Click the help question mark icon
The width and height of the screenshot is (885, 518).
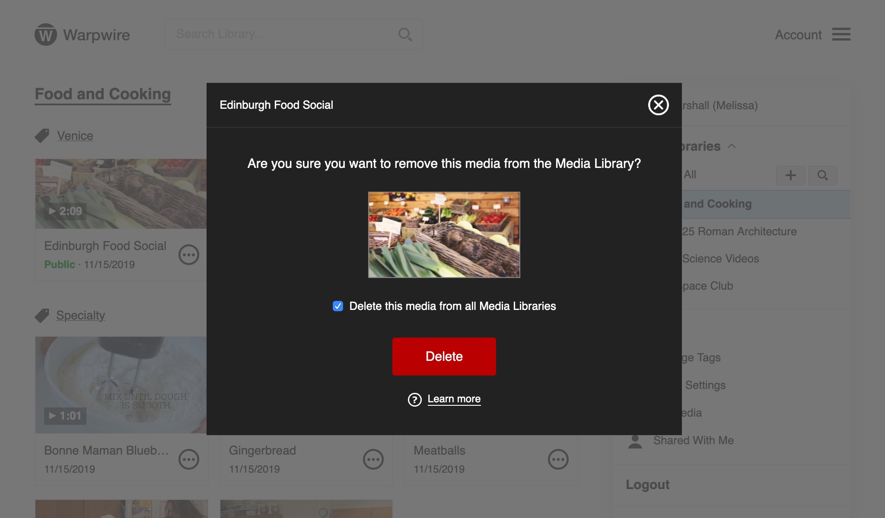coord(414,400)
